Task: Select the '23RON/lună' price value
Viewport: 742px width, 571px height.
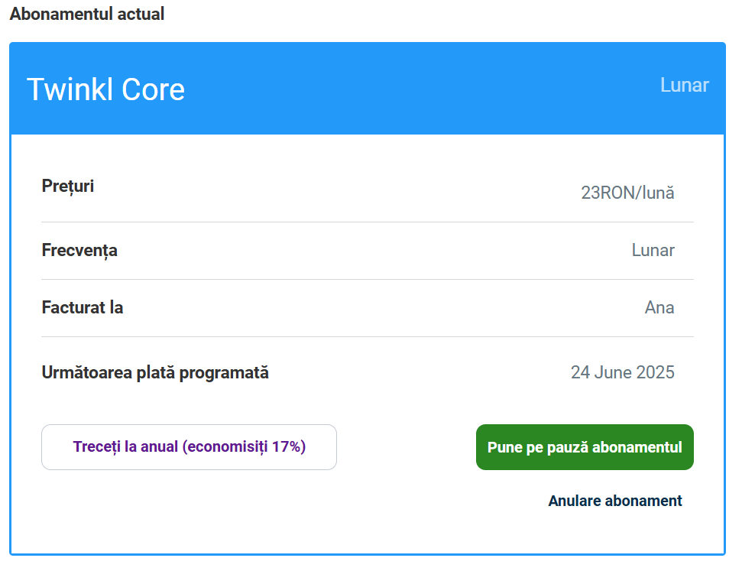Action: (627, 193)
